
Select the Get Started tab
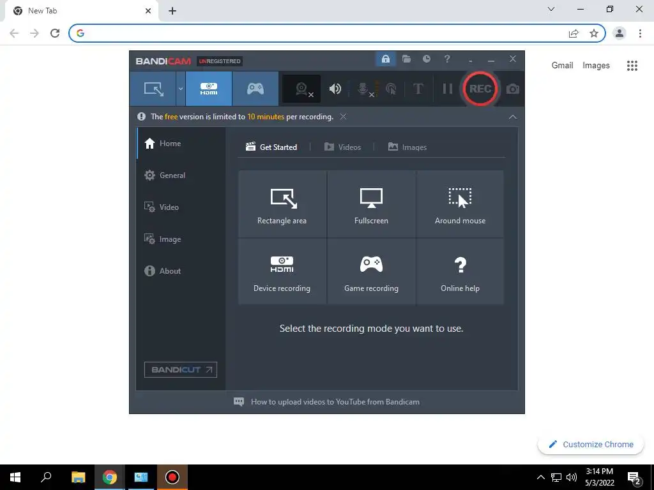tap(271, 147)
